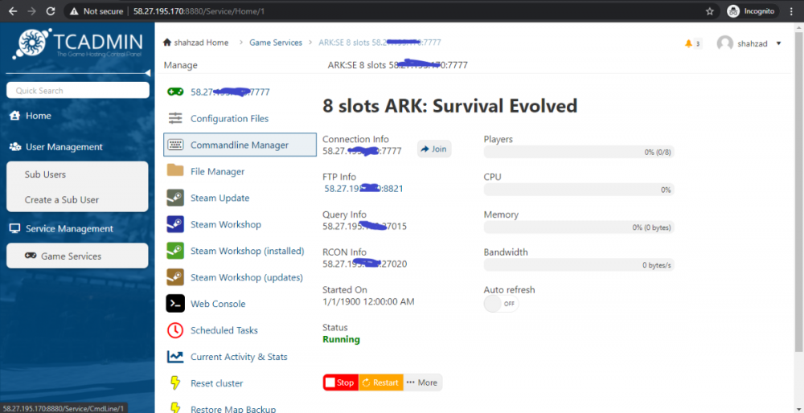Click Current Activity & Stats chart icon
This screenshot has height=413, width=804.
(175, 357)
